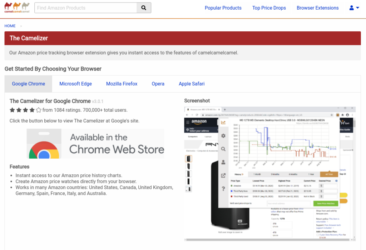Click the search icon in screenshot sidebar
Image resolution: width=366 pixels, height=250 pixels.
tap(223, 149)
